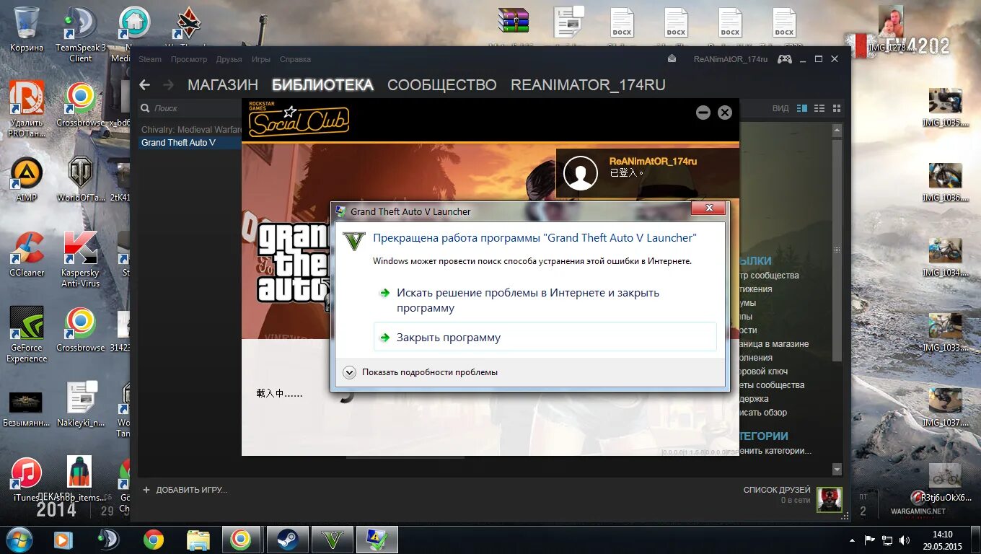
Task: Click the Action Center flag icon
Action: pos(870,540)
